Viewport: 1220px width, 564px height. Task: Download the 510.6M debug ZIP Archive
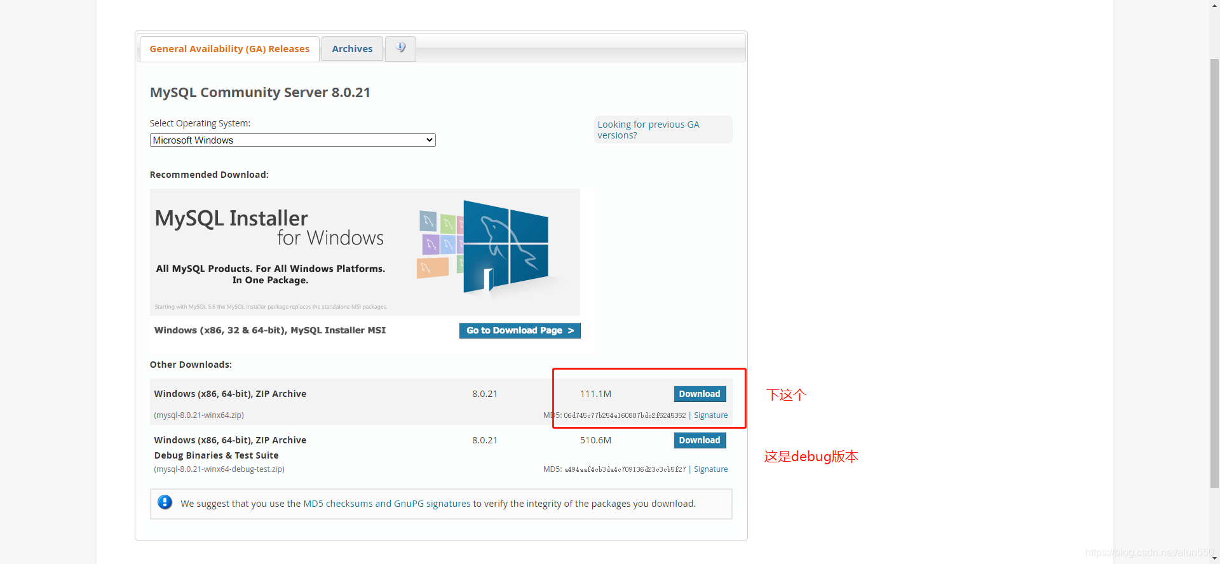click(700, 440)
